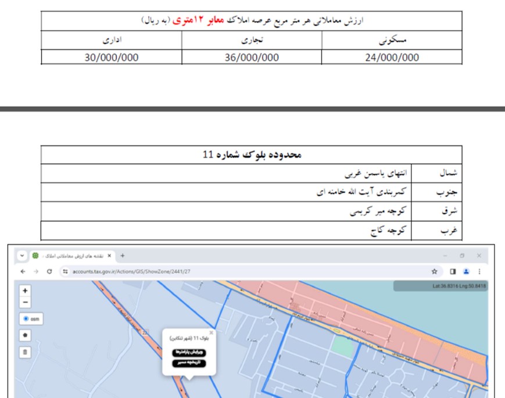The height and width of the screenshot is (398, 505).
Task: Go back with browser back arrow
Action: 23,271
